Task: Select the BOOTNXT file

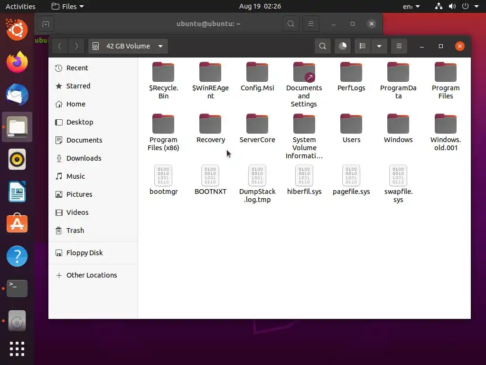Action: pyautogui.click(x=210, y=180)
